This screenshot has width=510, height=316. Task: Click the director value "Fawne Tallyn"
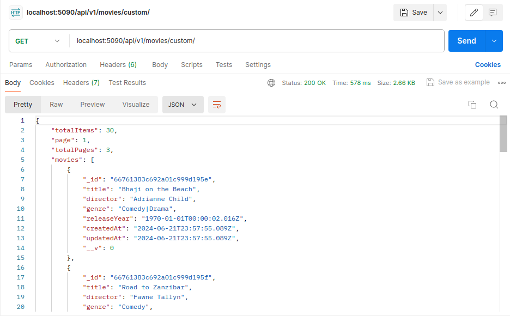(x=157, y=297)
